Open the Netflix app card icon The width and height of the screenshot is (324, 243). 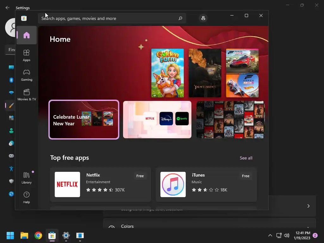[67, 184]
